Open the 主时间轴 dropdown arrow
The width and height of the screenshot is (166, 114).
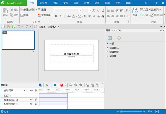(25, 90)
